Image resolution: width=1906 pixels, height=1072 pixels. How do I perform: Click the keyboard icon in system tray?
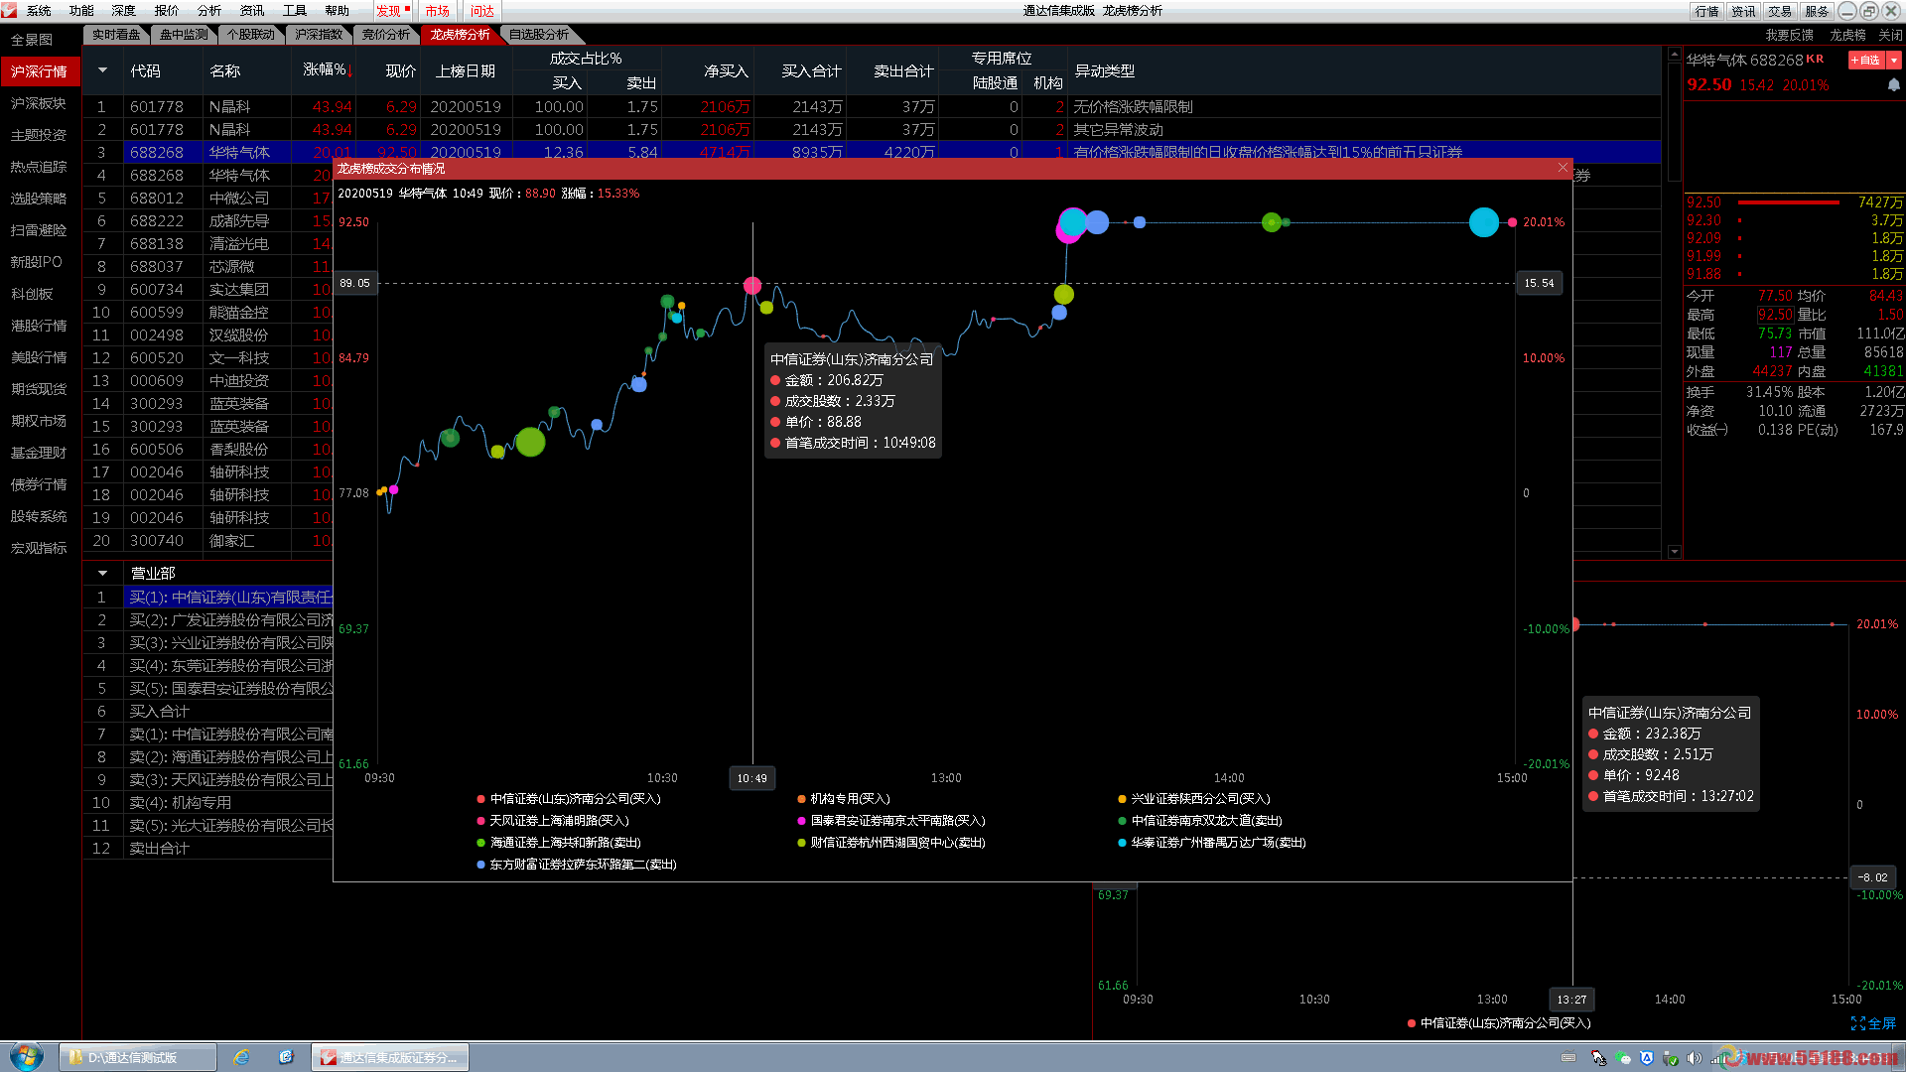(x=1568, y=1058)
